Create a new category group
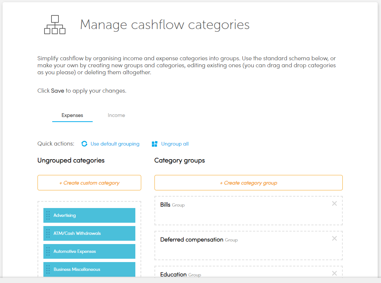The width and height of the screenshot is (381, 283). 248,183
